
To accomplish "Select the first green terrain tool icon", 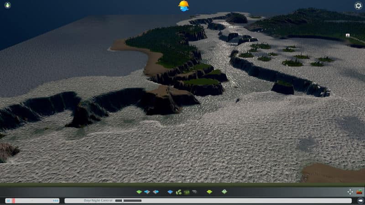I will (139, 192).
